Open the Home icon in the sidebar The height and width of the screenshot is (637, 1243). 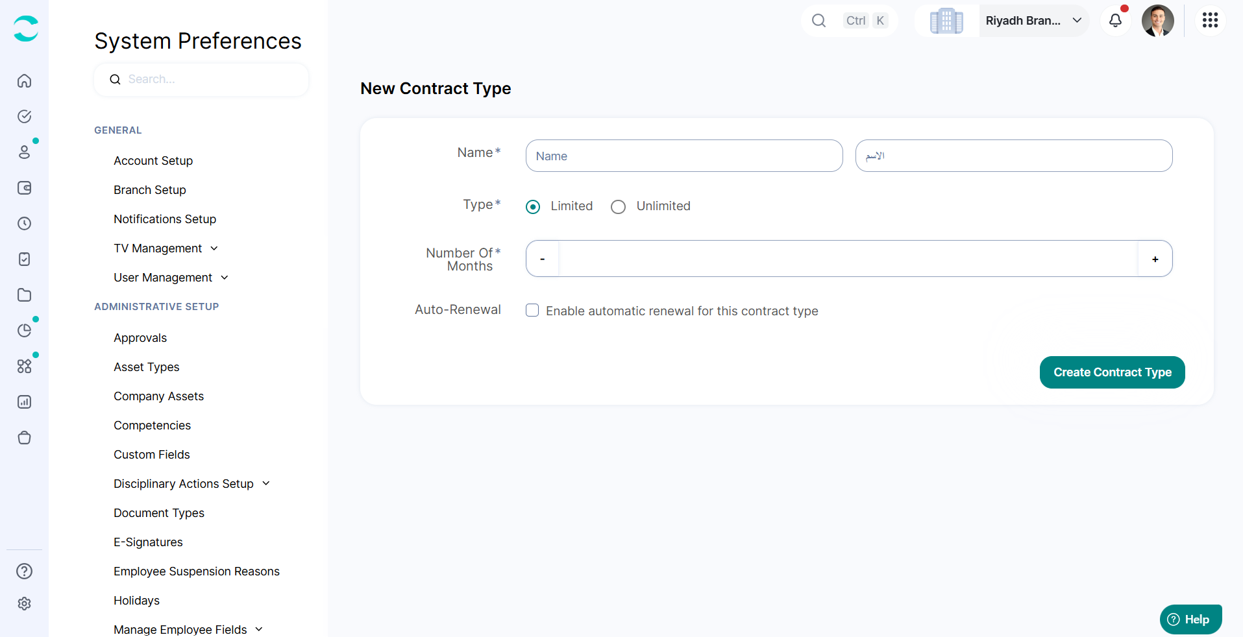(24, 81)
